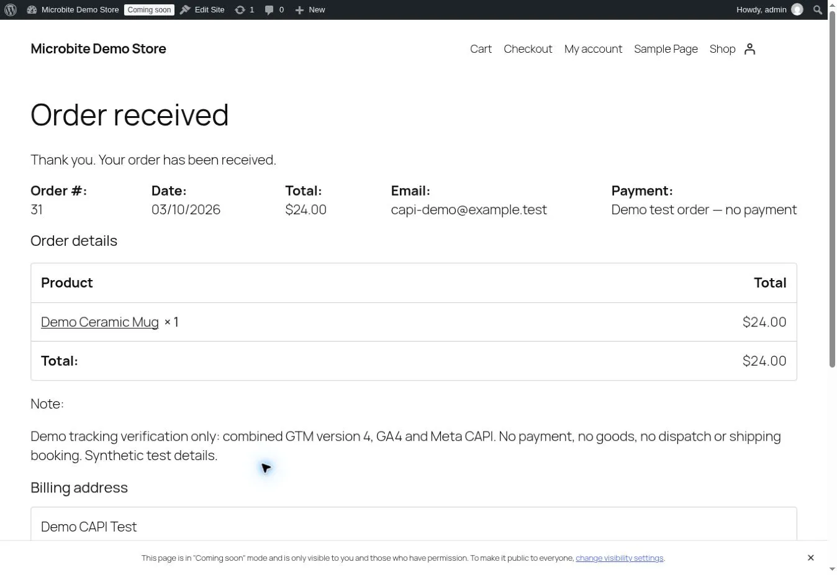Click the date 03/10/2026
This screenshot has width=837, height=575.
pyautogui.click(x=186, y=210)
